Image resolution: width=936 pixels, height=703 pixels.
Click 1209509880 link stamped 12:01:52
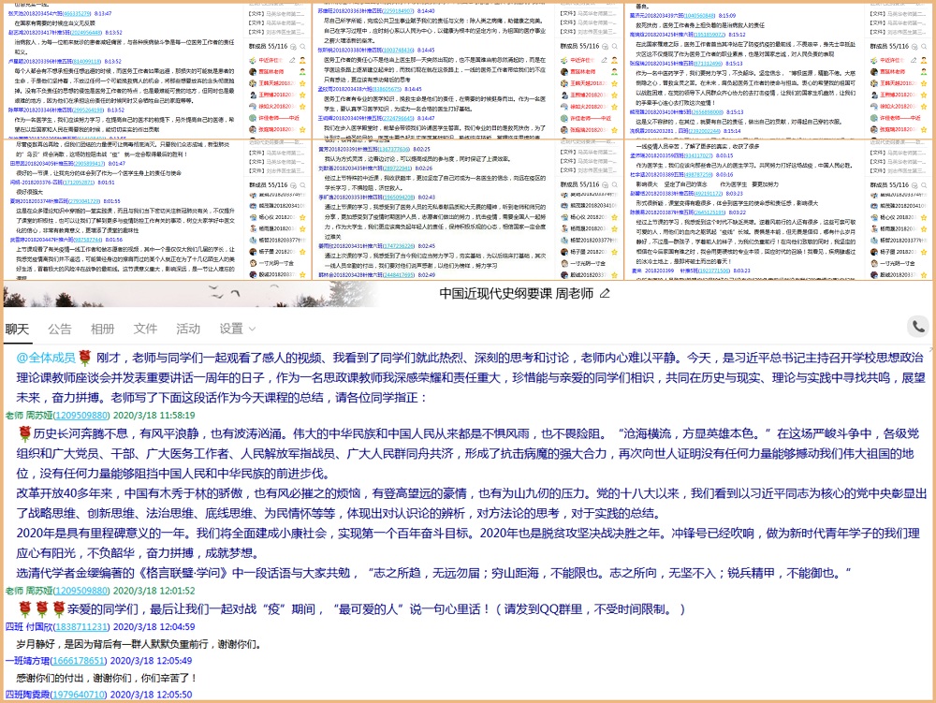coord(81,591)
